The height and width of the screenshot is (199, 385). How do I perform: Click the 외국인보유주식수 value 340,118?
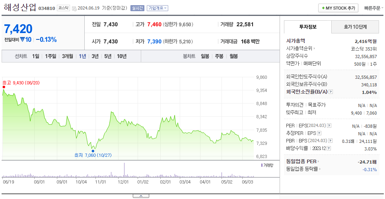pos(369,85)
